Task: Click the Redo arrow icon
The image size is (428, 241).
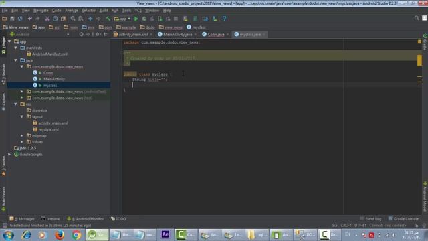Action: (x=37, y=19)
